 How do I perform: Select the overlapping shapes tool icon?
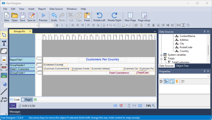coord(4,83)
